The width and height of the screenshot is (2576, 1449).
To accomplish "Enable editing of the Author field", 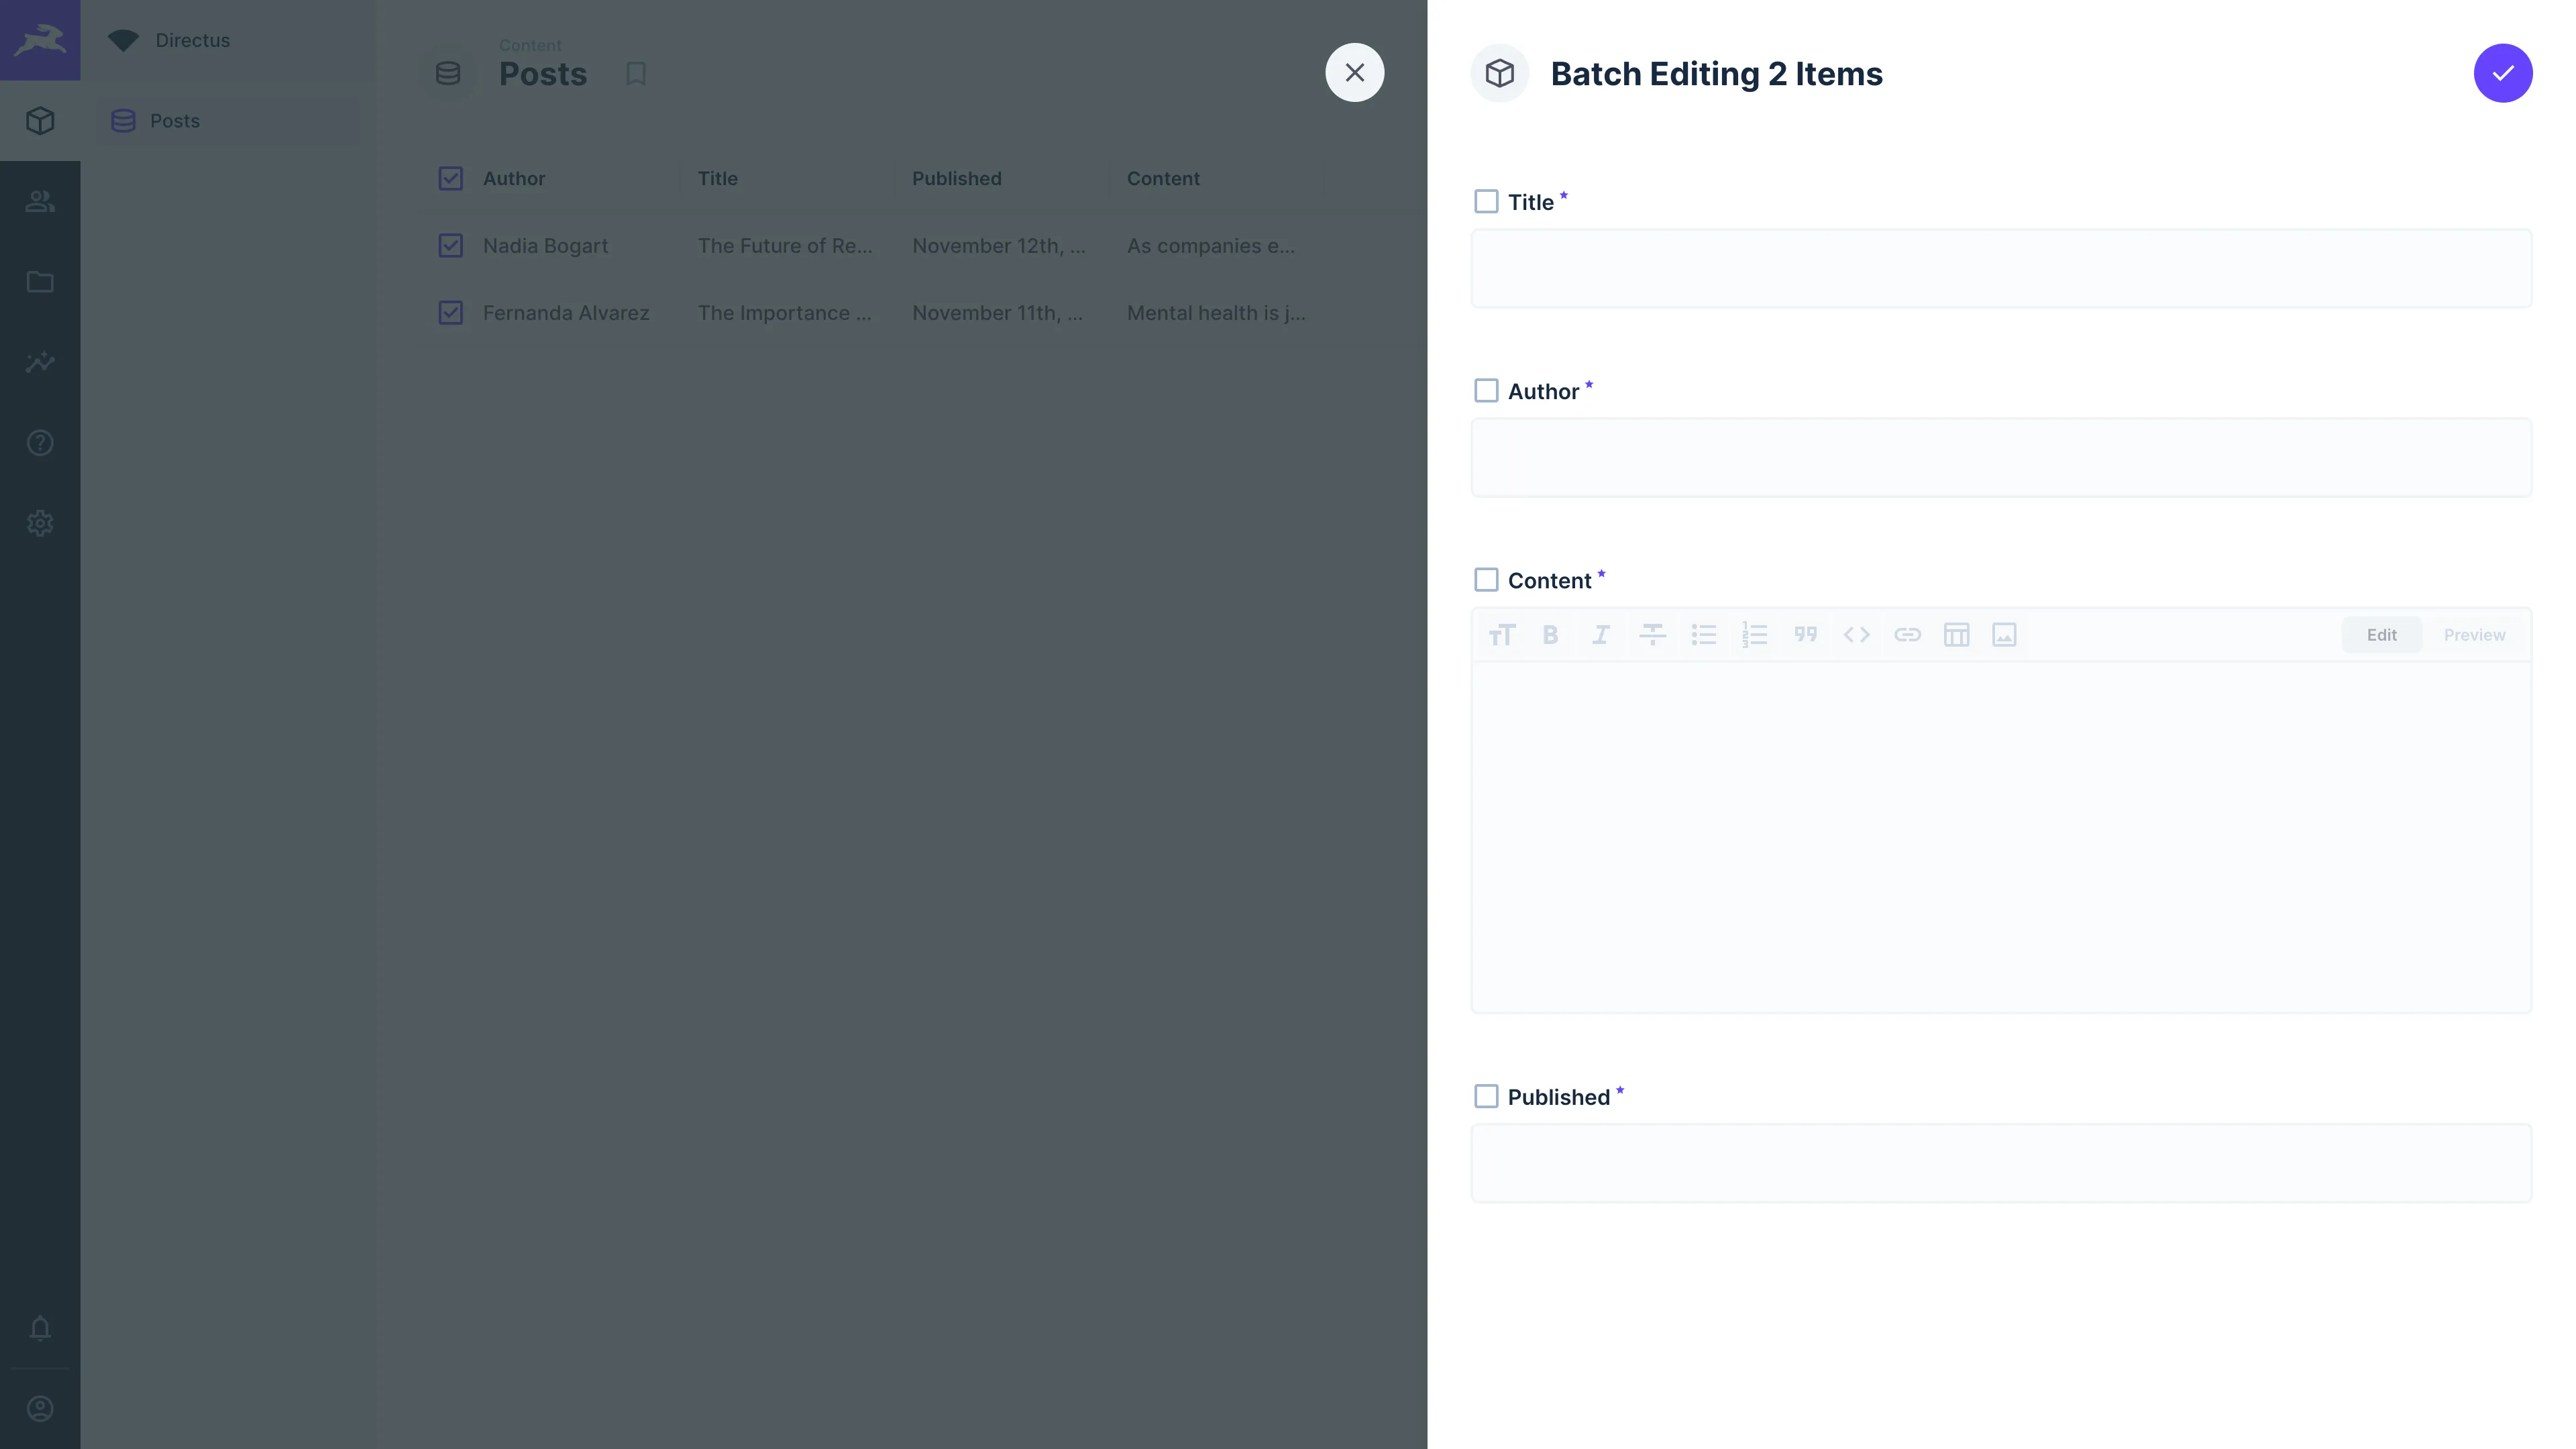I will 1487,390.
